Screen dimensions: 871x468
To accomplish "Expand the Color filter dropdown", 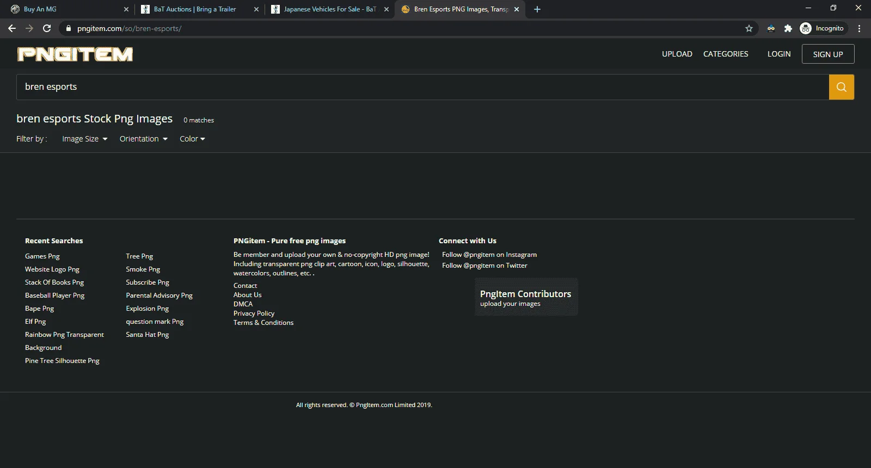I will point(192,139).
